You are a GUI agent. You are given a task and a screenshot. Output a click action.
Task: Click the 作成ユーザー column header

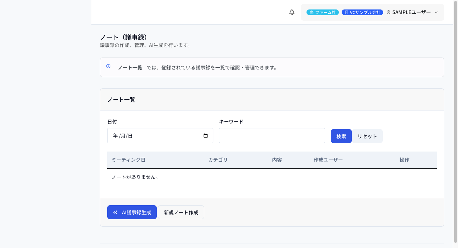(328, 160)
